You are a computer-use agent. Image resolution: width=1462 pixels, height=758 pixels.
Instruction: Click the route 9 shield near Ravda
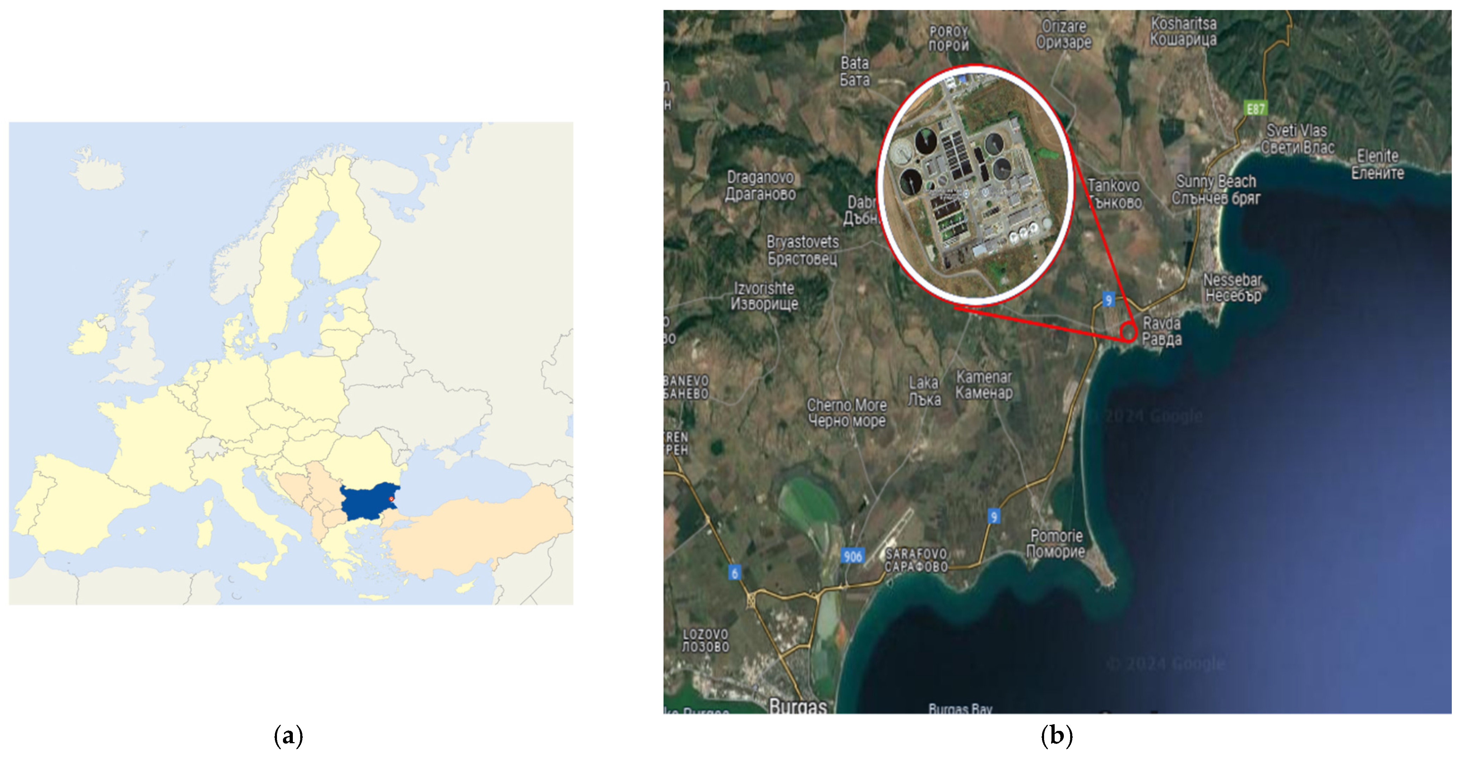(x=1109, y=299)
